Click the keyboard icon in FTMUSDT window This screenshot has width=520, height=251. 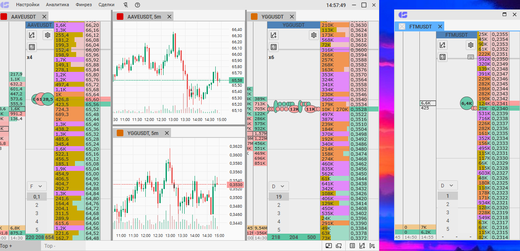point(471,57)
